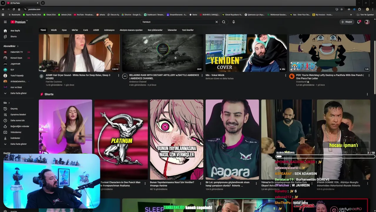Clear the search box with the X icon
The height and width of the screenshot is (212, 376).
(x=216, y=22)
